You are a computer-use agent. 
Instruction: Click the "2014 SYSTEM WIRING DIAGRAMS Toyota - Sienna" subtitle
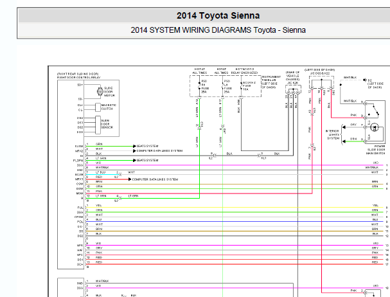coord(218,30)
